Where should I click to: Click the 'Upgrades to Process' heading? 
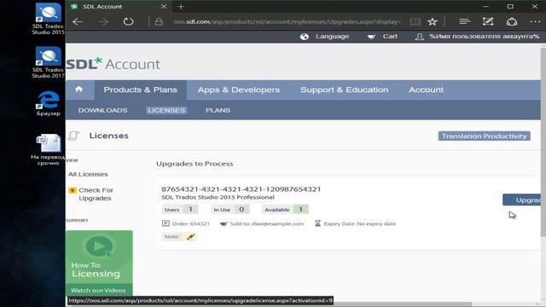coord(195,164)
